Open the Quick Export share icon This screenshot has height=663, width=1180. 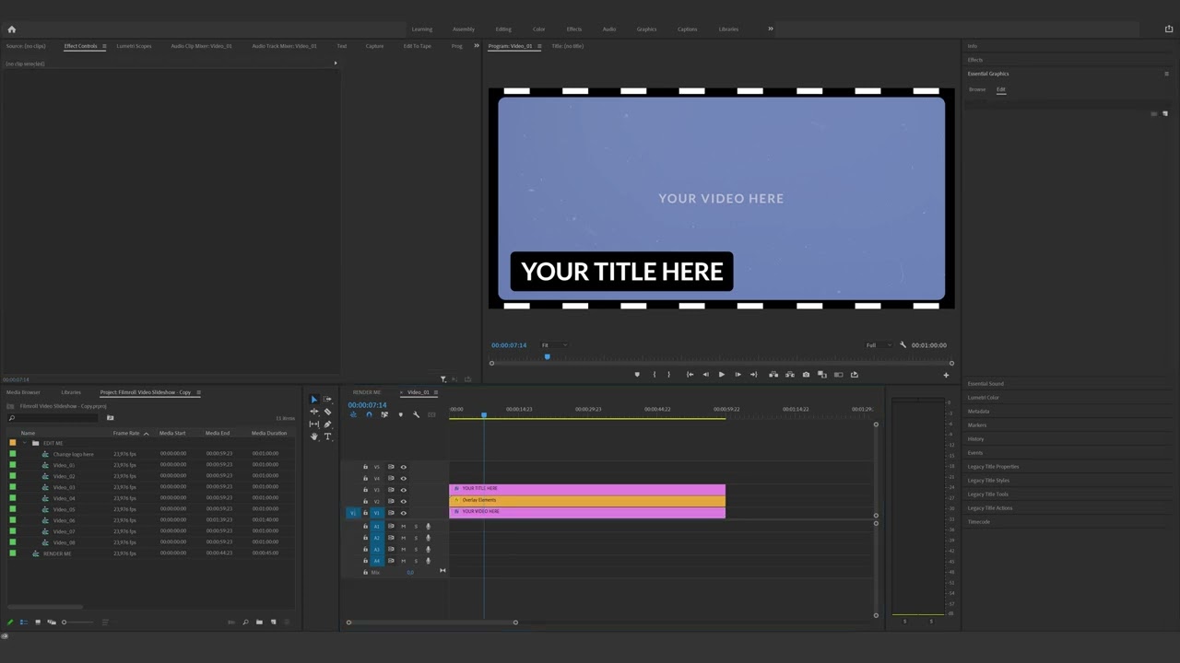[1169, 29]
